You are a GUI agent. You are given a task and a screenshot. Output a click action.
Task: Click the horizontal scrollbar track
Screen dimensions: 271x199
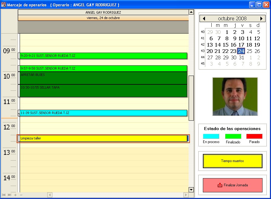[118, 195]
